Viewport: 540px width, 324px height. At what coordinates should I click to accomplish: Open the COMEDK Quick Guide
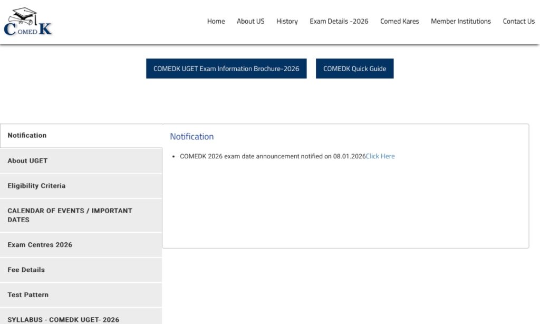pos(354,69)
